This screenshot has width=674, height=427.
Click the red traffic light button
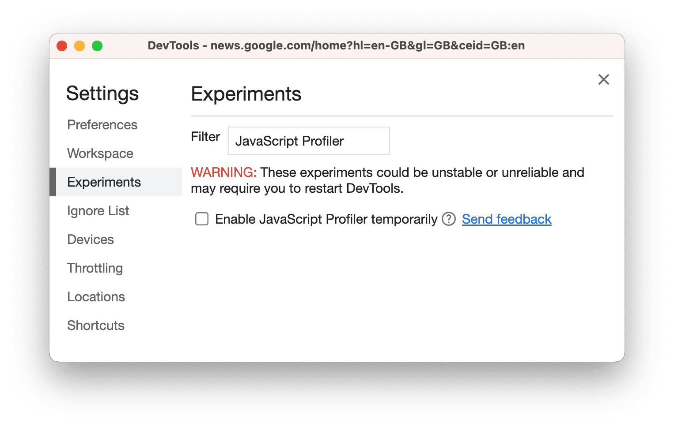[x=62, y=45]
